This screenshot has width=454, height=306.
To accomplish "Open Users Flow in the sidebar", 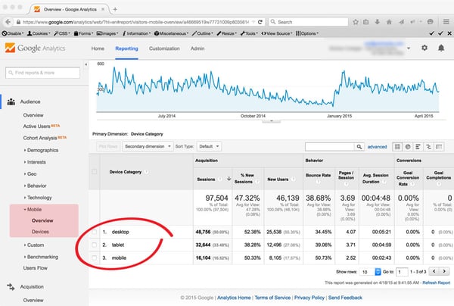I will (36, 268).
